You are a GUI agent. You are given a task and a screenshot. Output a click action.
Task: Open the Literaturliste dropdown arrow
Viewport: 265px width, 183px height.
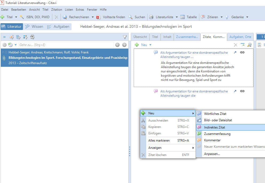coord(177,17)
